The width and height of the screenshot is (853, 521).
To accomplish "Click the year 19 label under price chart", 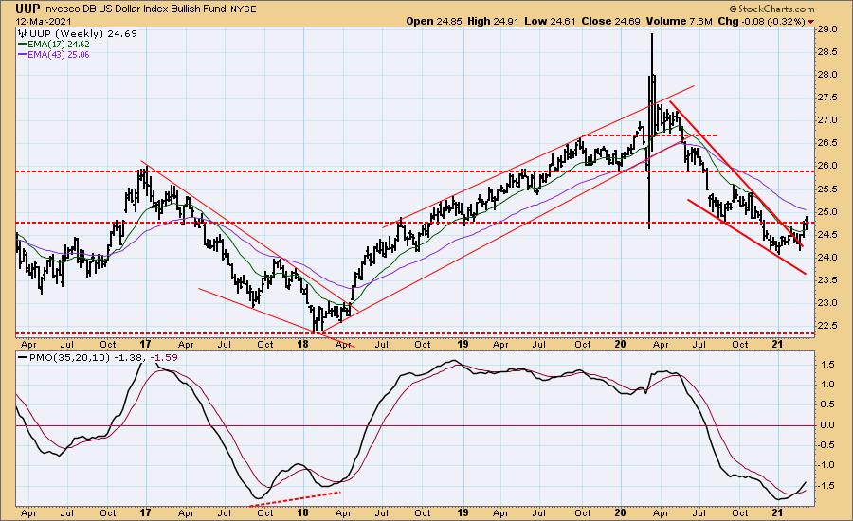I will (463, 344).
